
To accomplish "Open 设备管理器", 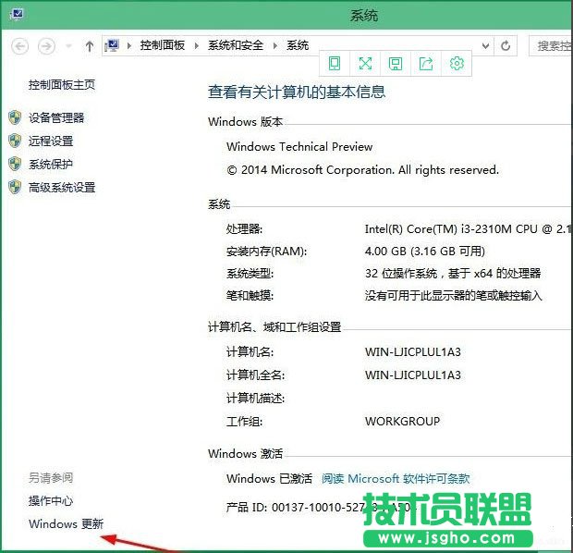I will pyautogui.click(x=56, y=117).
